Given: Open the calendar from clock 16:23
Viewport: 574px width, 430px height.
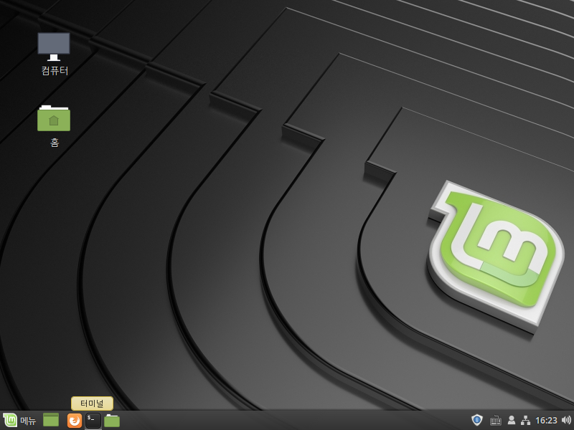Looking at the screenshot, I should click(546, 421).
